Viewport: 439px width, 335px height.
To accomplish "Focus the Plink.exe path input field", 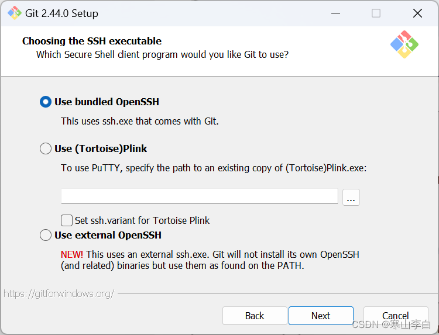I will click(x=200, y=196).
